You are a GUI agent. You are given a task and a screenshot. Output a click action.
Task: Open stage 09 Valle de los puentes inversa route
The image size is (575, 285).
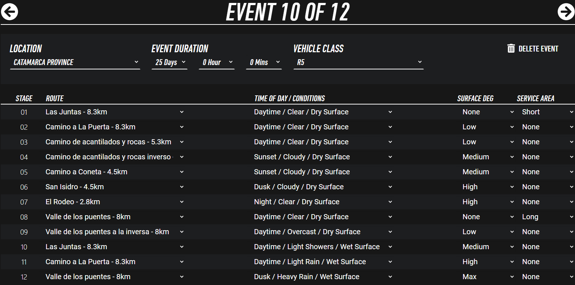coord(114,232)
